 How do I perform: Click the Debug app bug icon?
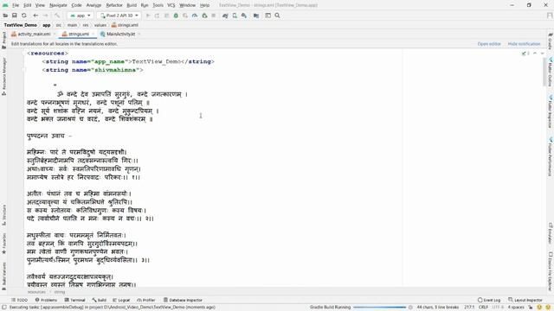click(176, 16)
